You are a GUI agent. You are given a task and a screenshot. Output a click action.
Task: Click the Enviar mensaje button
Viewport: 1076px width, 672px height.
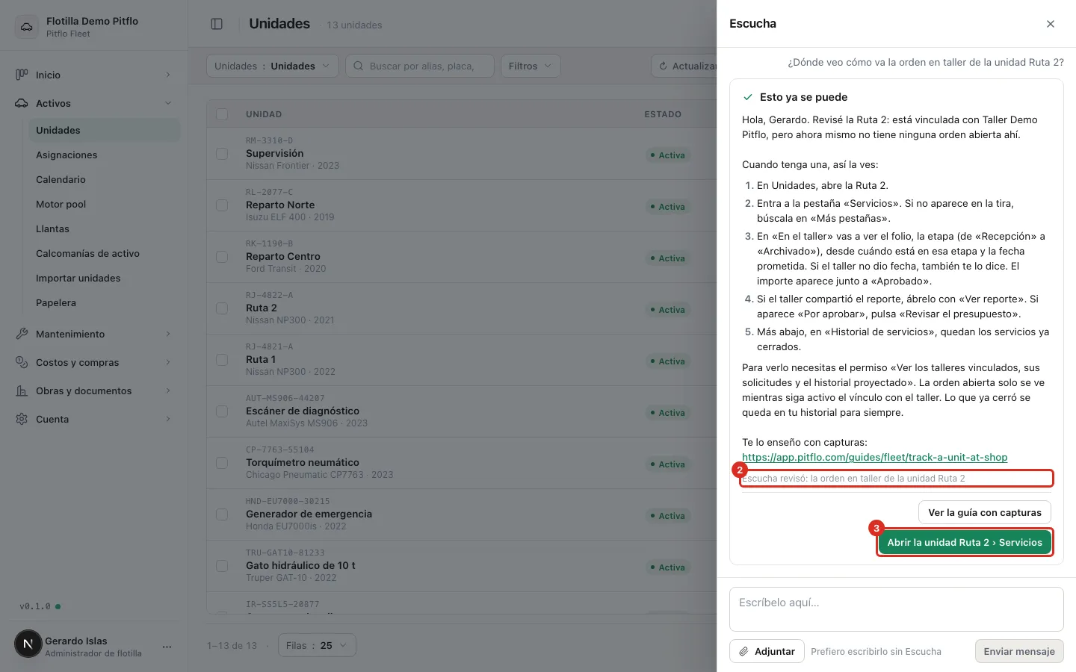click(1019, 651)
